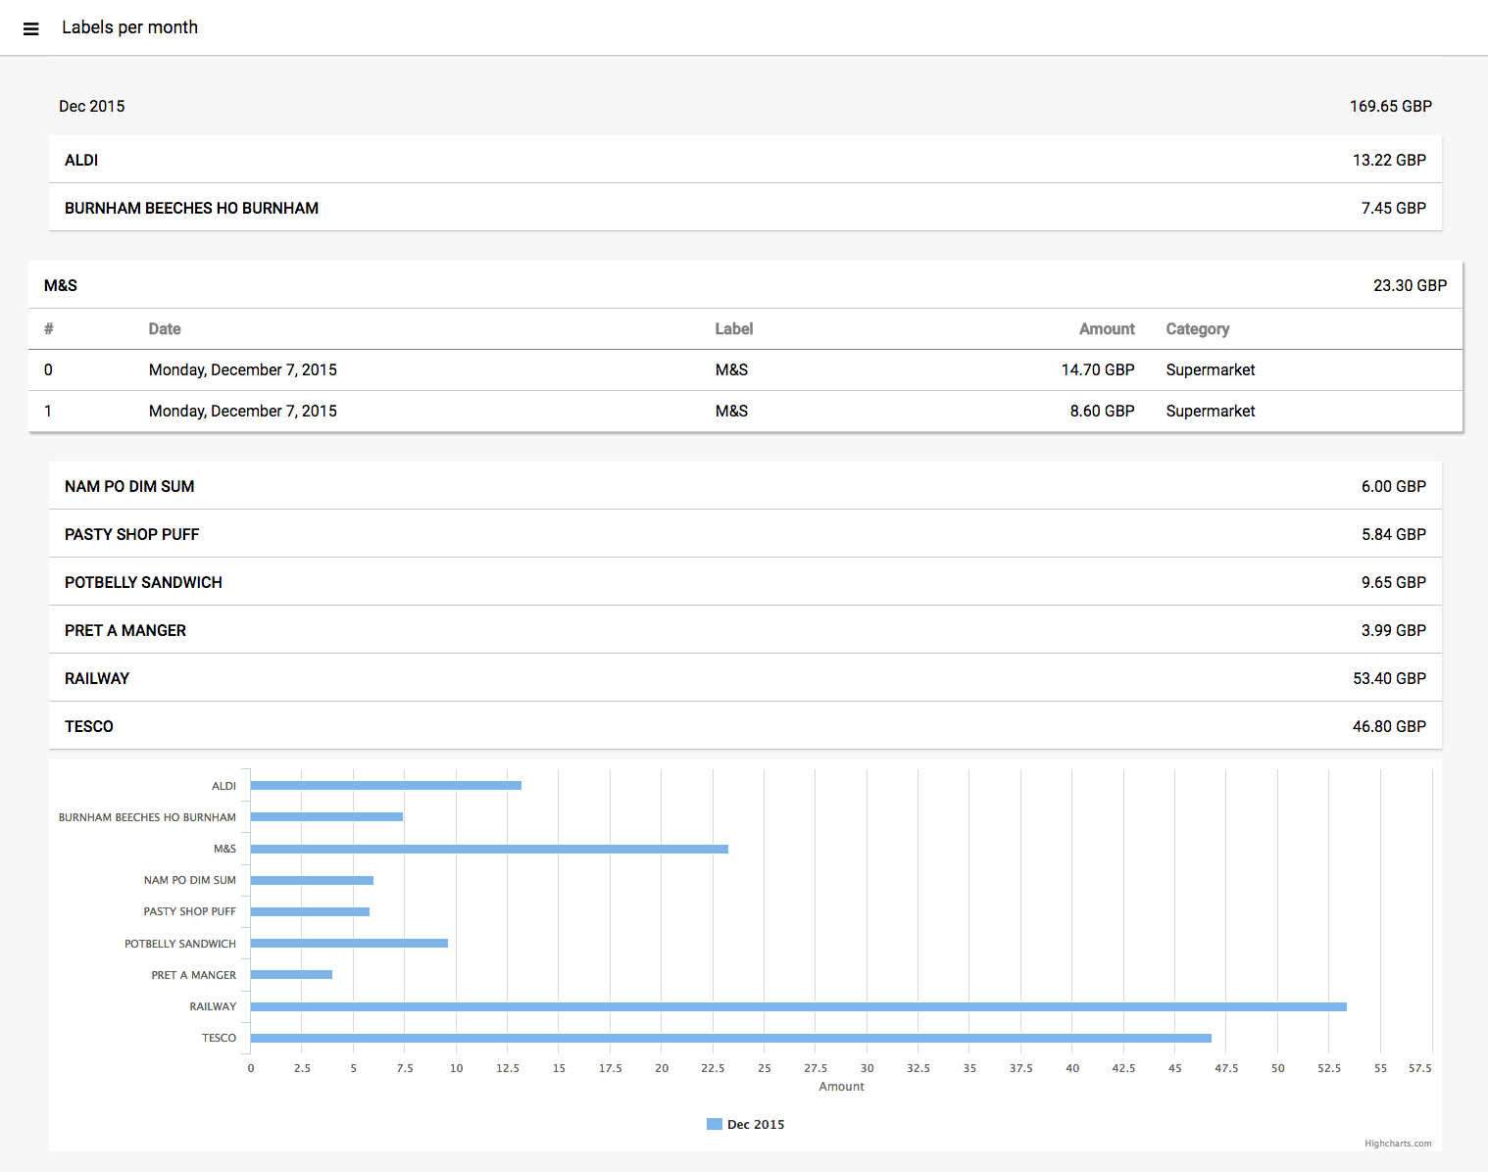Viewport: 1488px width, 1172px height.
Task: Expand the ALDI label row
Action: tap(745, 160)
